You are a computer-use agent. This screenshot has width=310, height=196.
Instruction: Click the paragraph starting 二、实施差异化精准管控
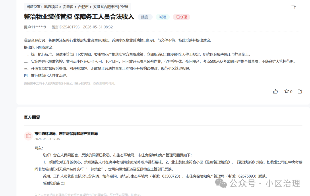click(x=160, y=62)
